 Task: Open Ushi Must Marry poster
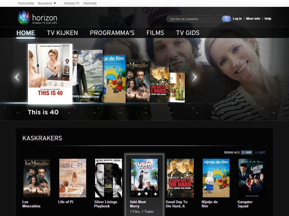pos(144,175)
